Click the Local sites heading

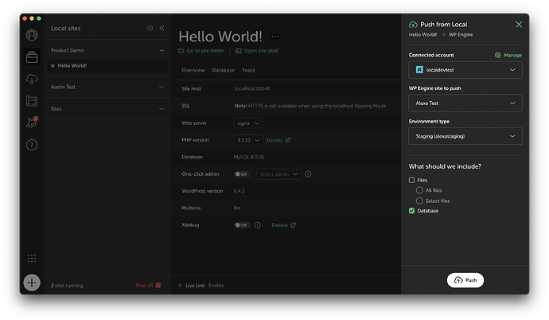[x=66, y=29]
